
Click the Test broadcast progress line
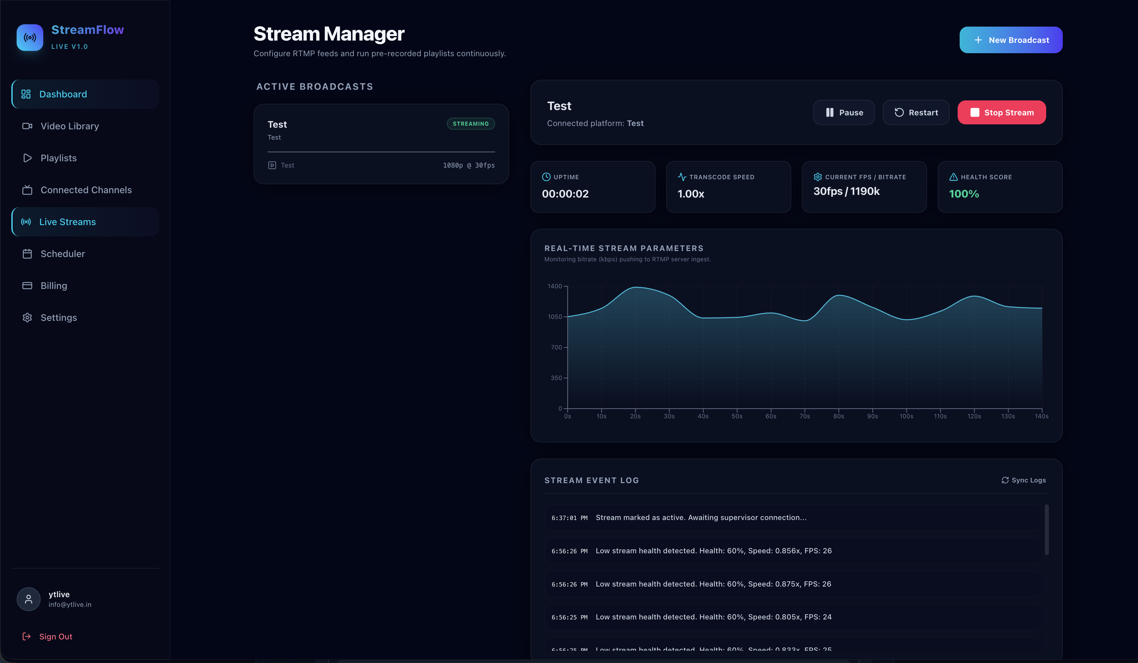tap(381, 152)
